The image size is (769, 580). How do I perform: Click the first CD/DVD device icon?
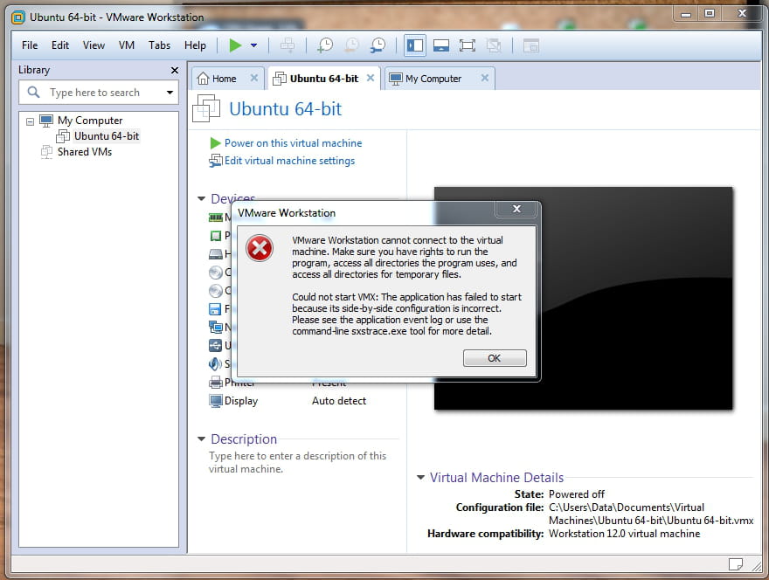(x=216, y=273)
